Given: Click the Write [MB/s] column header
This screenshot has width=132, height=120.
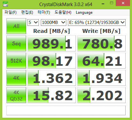Looking at the screenshot, I should (101, 31).
